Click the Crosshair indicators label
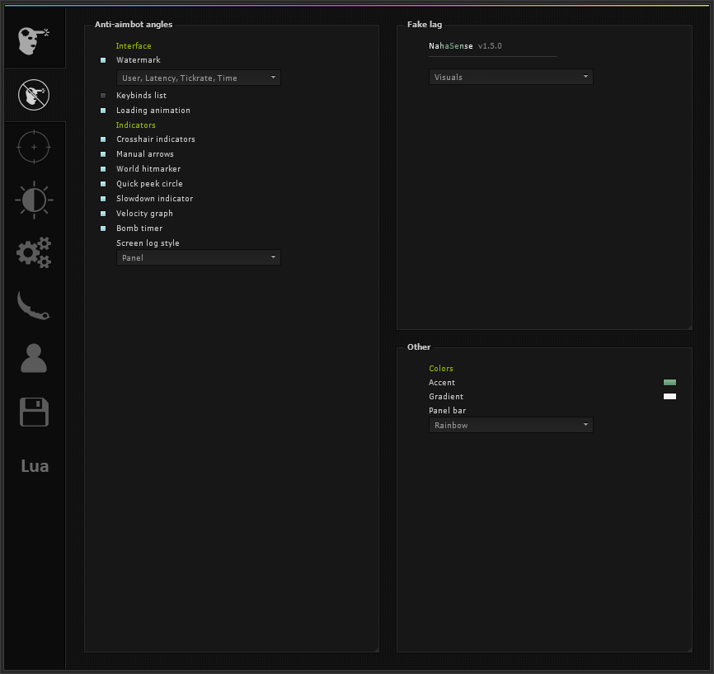This screenshot has height=674, width=714. click(x=156, y=139)
